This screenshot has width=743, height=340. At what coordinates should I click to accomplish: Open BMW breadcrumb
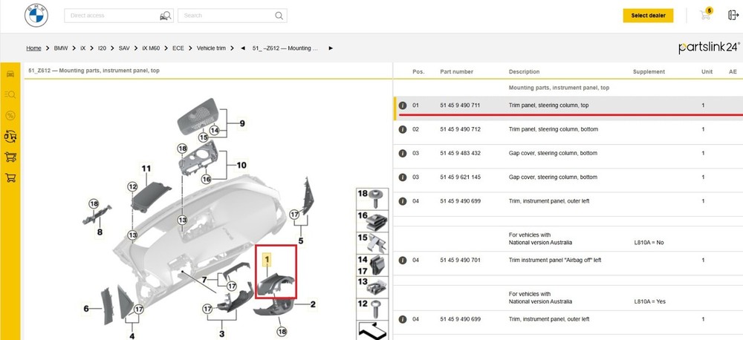click(x=61, y=48)
